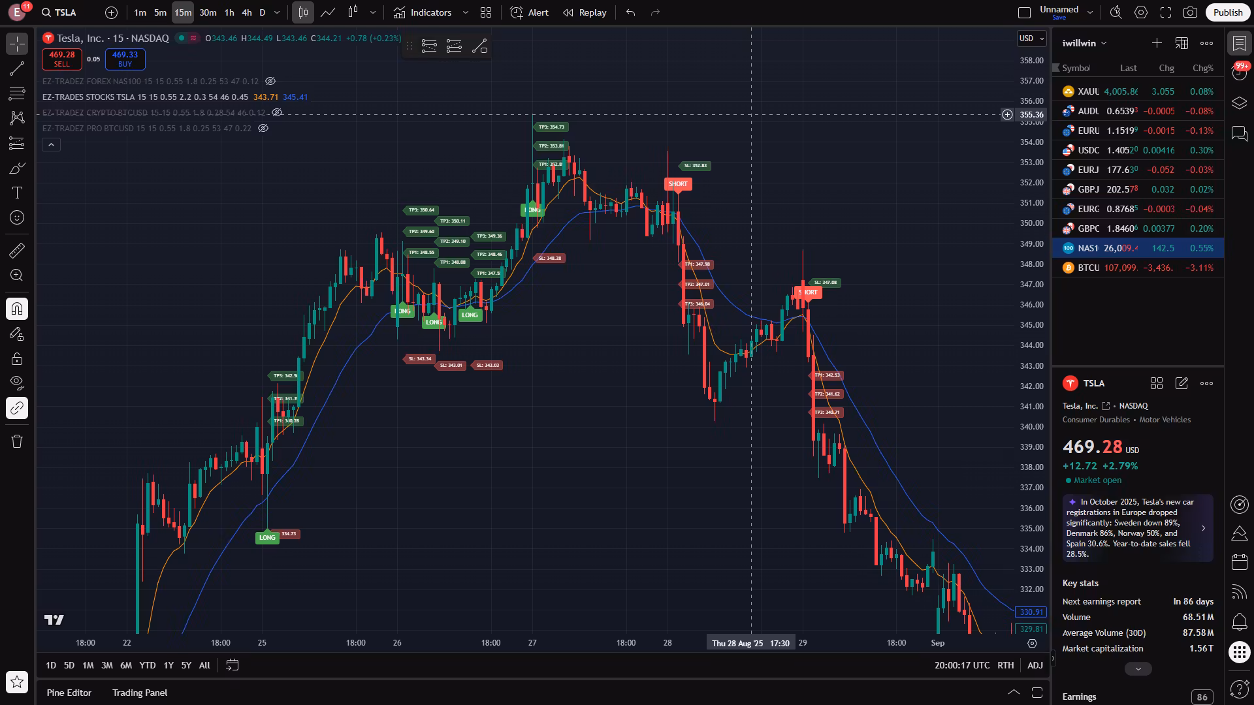Click the trash remove objects icon

pyautogui.click(x=17, y=441)
